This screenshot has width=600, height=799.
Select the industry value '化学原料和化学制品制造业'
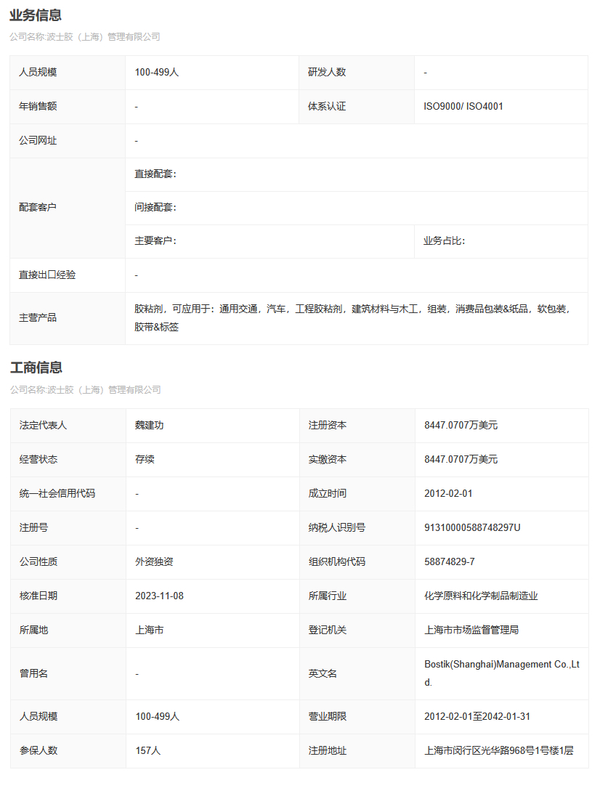pos(481,596)
